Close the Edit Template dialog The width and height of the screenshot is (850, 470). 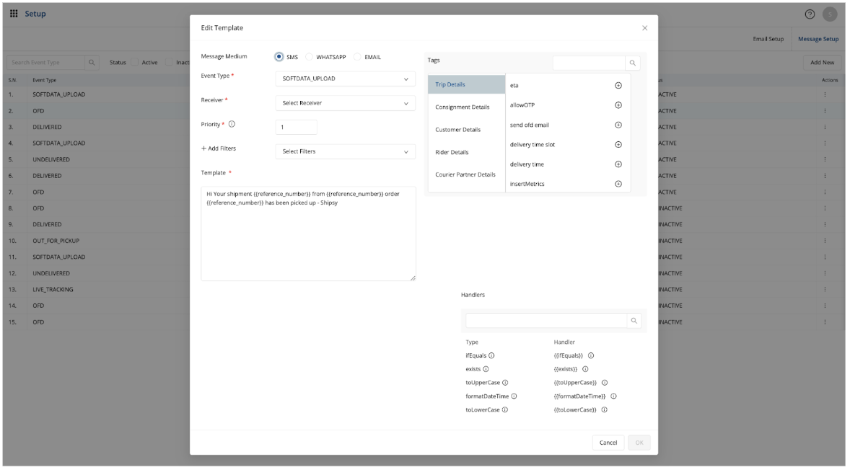[644, 28]
